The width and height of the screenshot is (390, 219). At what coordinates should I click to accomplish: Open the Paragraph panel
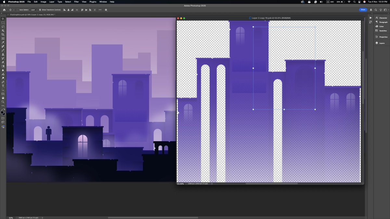click(381, 22)
